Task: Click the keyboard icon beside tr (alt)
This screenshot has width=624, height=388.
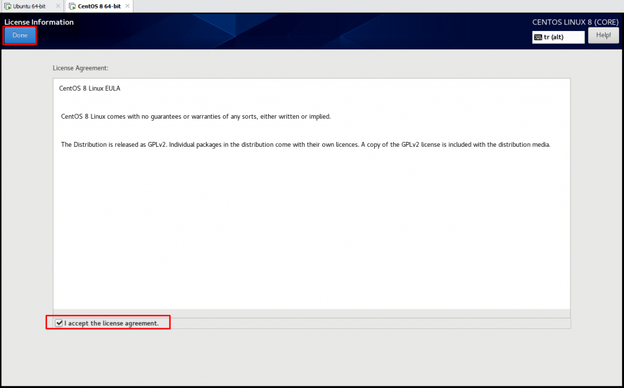Action: 539,37
